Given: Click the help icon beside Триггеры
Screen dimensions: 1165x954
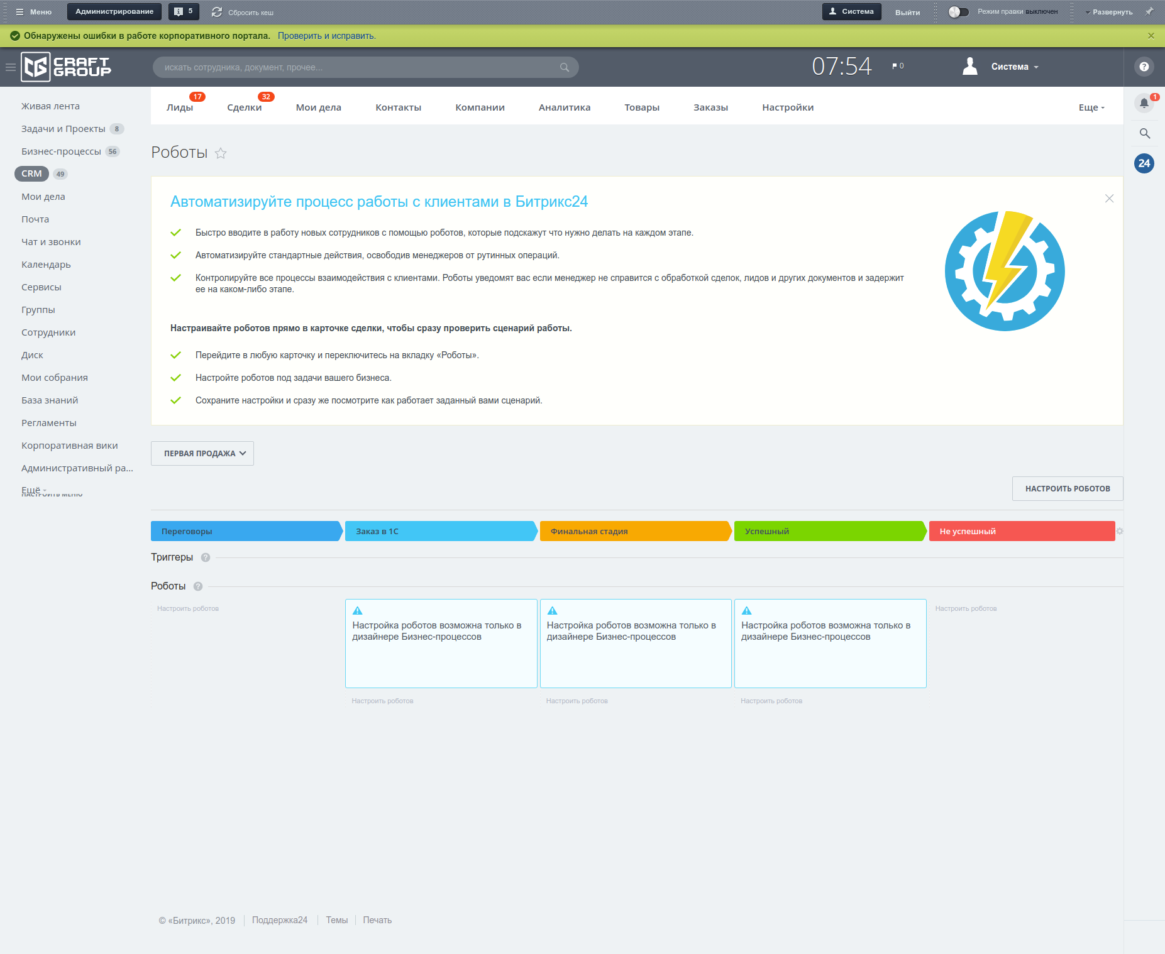Looking at the screenshot, I should pyautogui.click(x=206, y=557).
